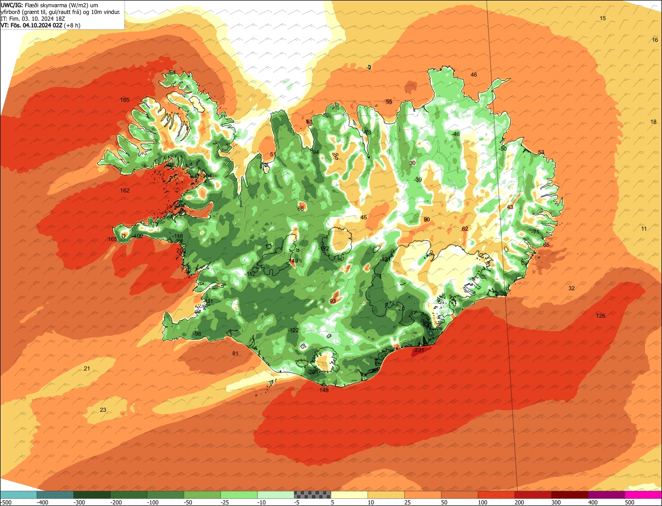662x506 pixels.
Task: Select the map value "30" in north Iceland
Action: point(412,163)
